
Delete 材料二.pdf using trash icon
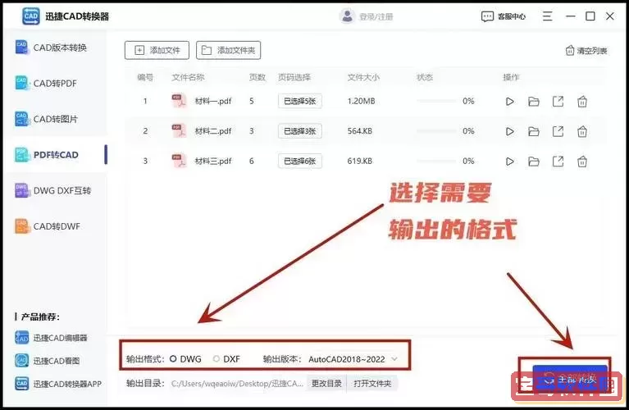click(x=582, y=131)
